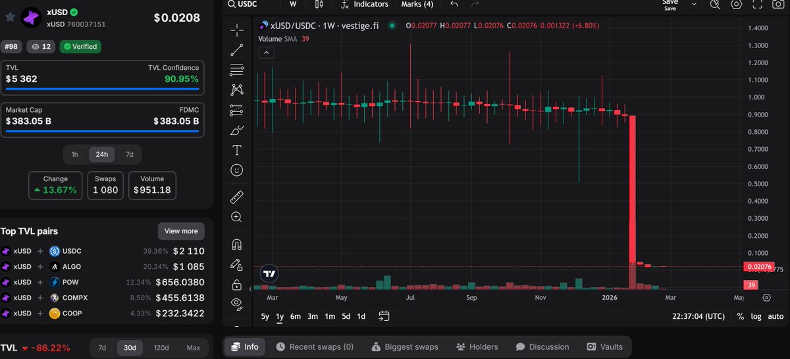Open the xUSD + COMPX pair row

pyautogui.click(x=103, y=298)
